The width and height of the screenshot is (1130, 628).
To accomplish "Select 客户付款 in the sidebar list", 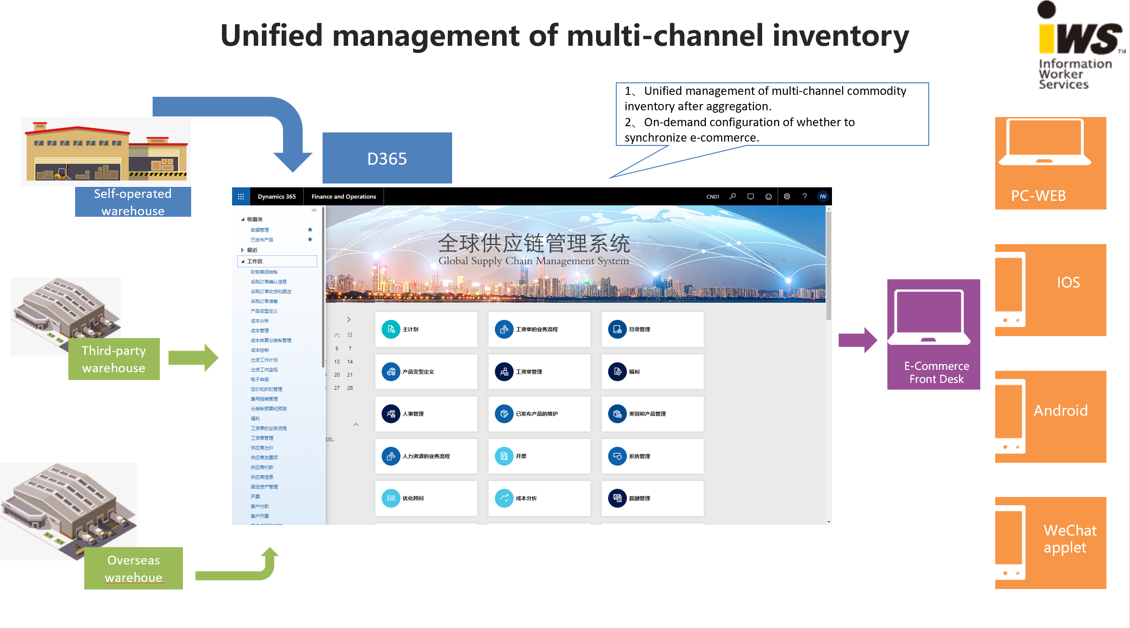I will click(260, 506).
